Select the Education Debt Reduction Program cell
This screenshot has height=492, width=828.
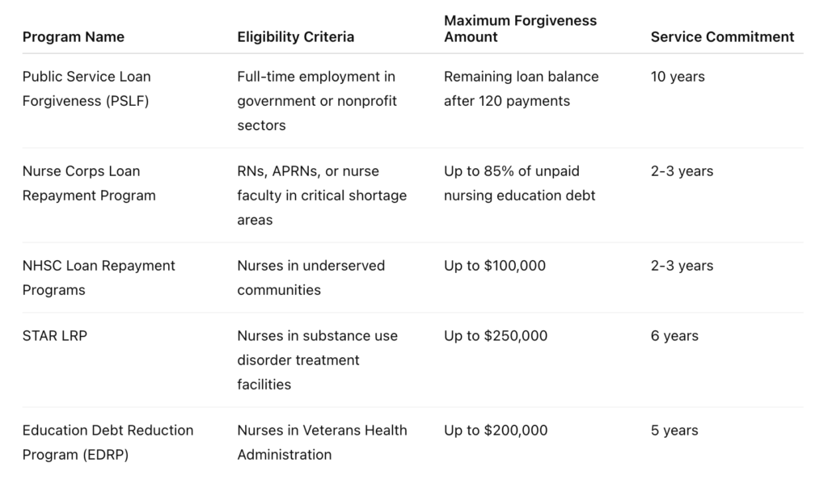[x=108, y=442]
